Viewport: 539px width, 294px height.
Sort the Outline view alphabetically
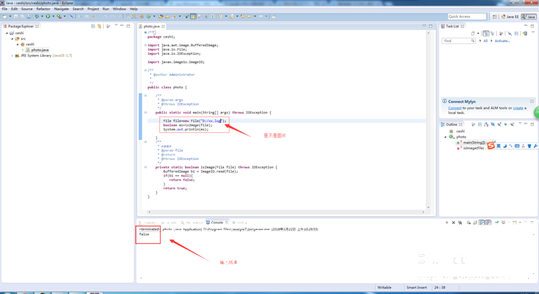(486, 124)
